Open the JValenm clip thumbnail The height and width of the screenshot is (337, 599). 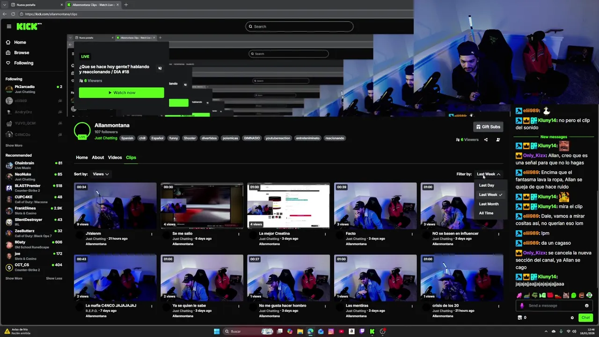115,205
